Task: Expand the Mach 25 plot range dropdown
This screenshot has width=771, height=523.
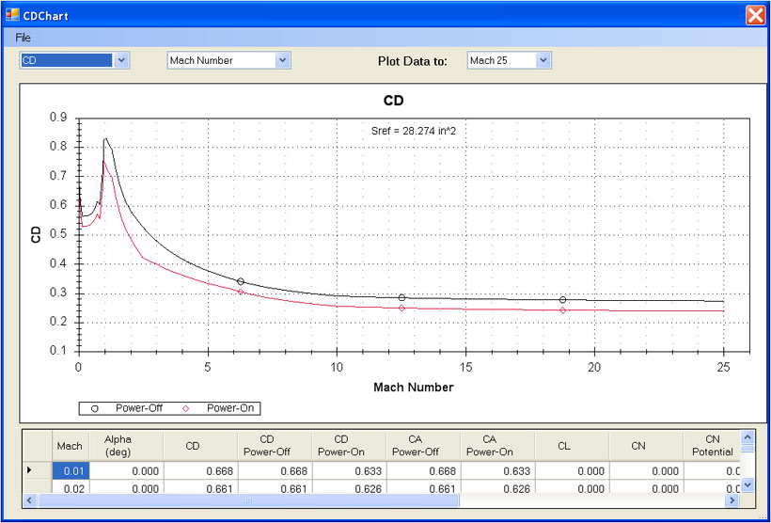Action: pyautogui.click(x=543, y=60)
